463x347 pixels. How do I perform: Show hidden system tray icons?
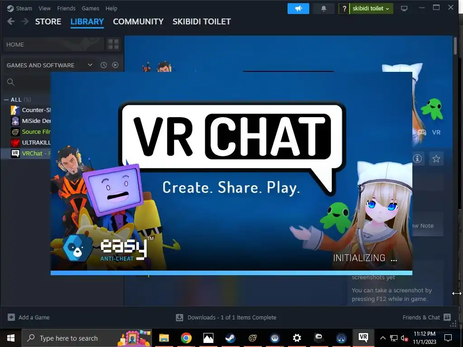pyautogui.click(x=383, y=338)
